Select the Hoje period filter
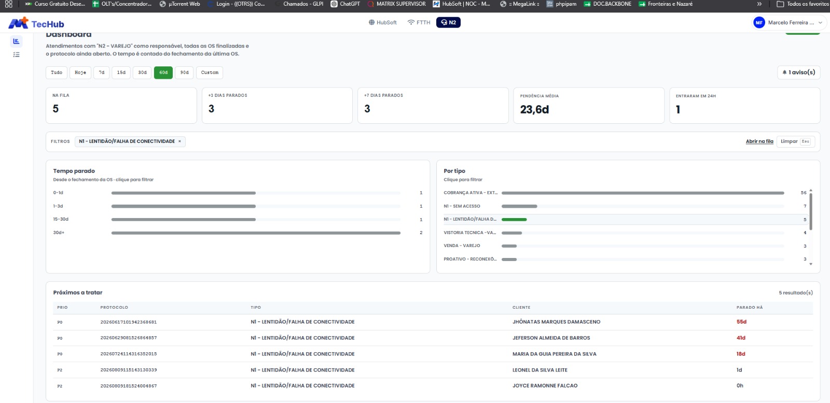Image resolution: width=830 pixels, height=403 pixels. (x=80, y=73)
